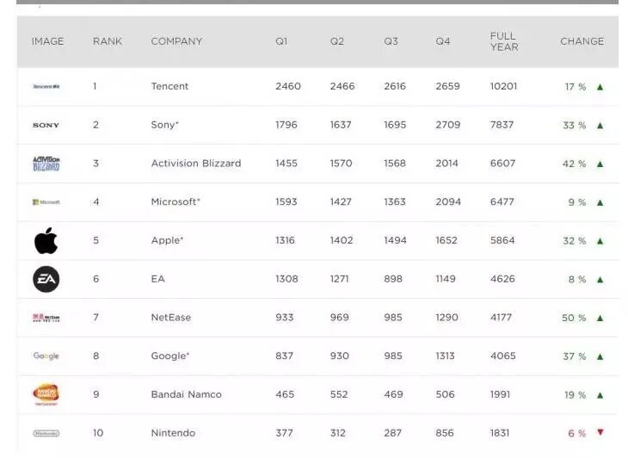The height and width of the screenshot is (458, 628).
Task: Click the CHANGE column header
Action: 582,41
